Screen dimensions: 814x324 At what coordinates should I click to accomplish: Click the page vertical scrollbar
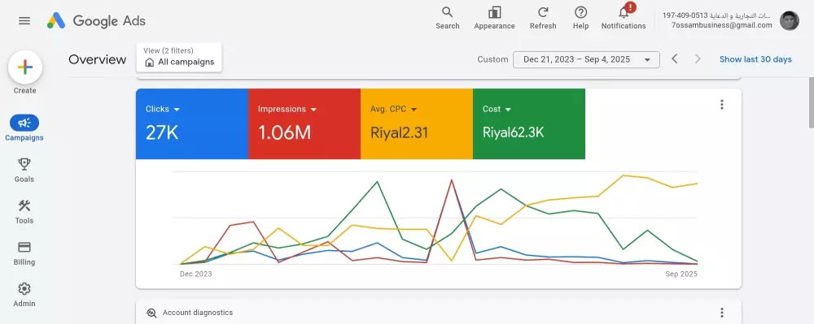pyautogui.click(x=811, y=102)
